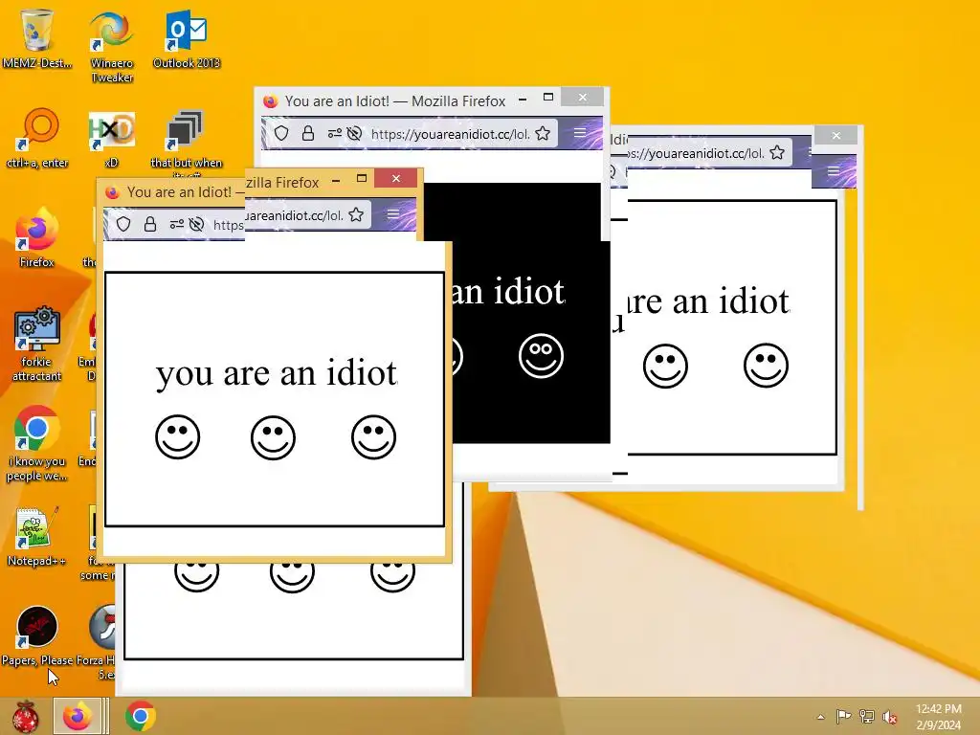Close the right Firefox window
Image resolution: width=980 pixels, height=735 pixels.
coord(835,135)
